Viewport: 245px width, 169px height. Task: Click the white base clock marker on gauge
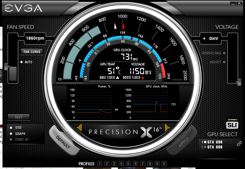tap(115, 26)
